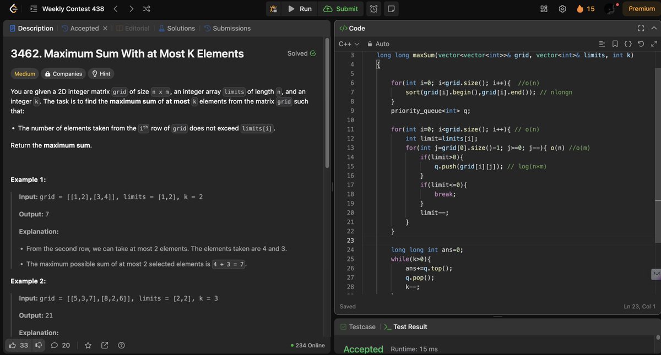The width and height of the screenshot is (661, 355).
Task: Share the problem with the share icon
Action: (x=105, y=345)
